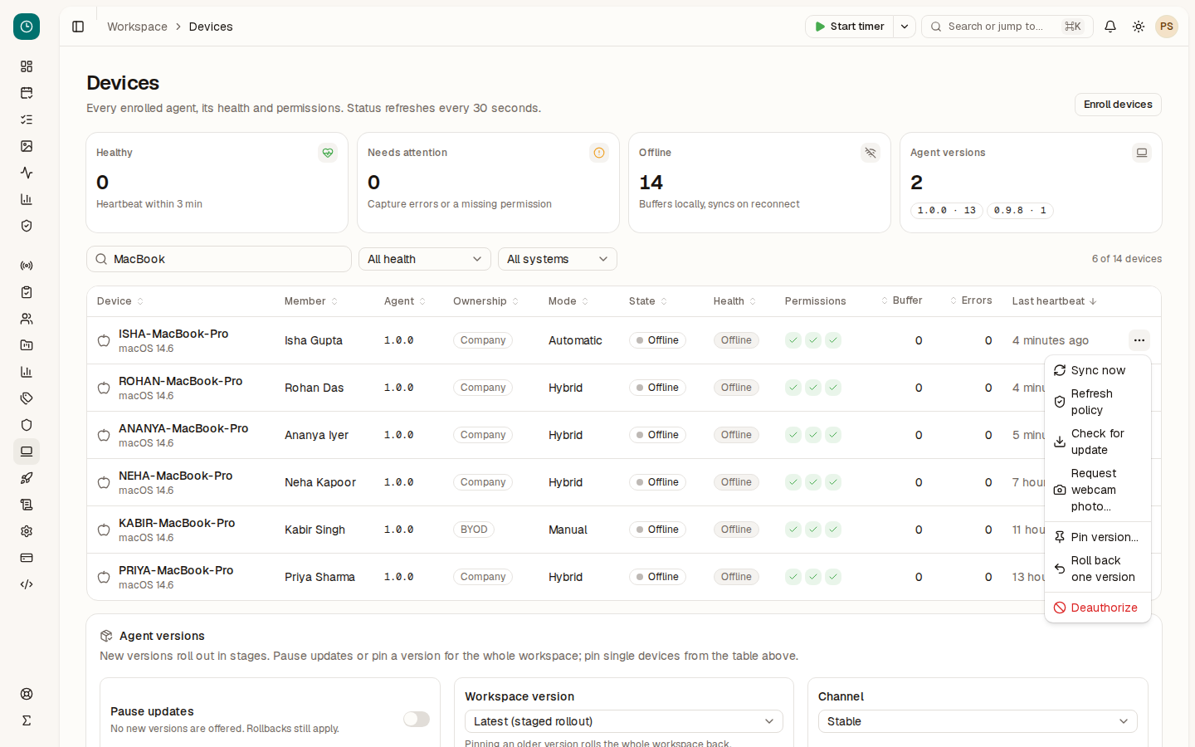Open the help lifebuoy icon in sidebar
Screen dimensions: 1195x747
(x=27, y=694)
